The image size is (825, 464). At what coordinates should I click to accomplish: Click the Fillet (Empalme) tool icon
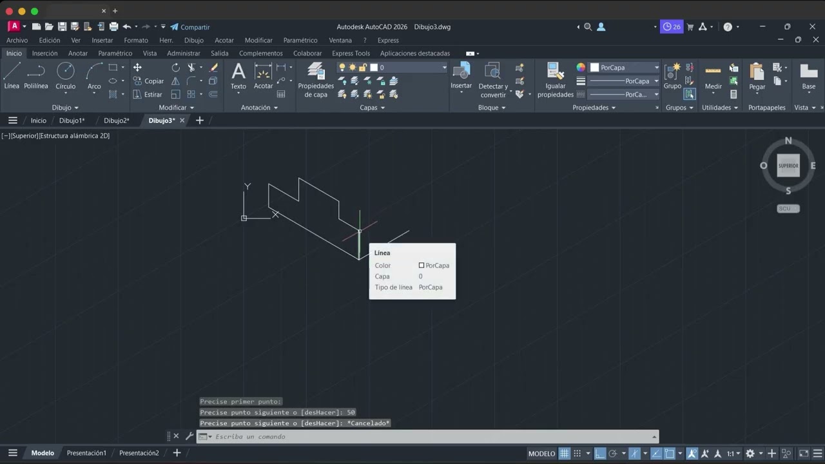pyautogui.click(x=191, y=81)
